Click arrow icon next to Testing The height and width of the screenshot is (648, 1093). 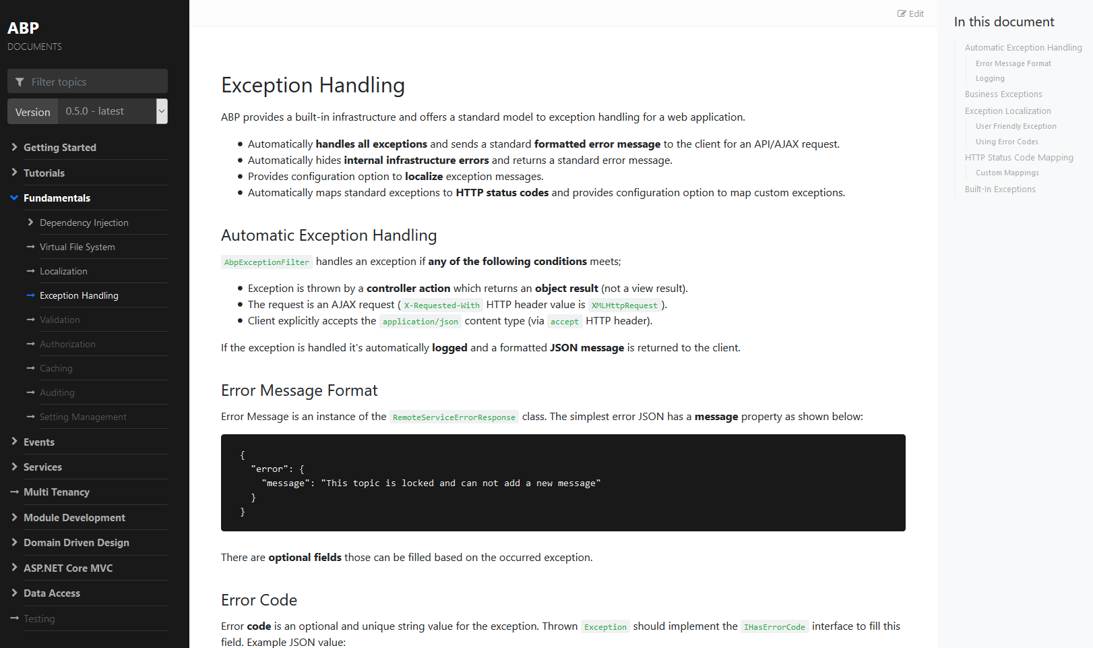click(x=14, y=618)
